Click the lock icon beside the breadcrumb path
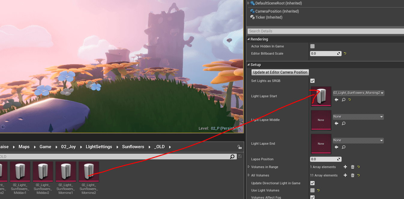This screenshot has height=199, width=404. tap(239, 147)
